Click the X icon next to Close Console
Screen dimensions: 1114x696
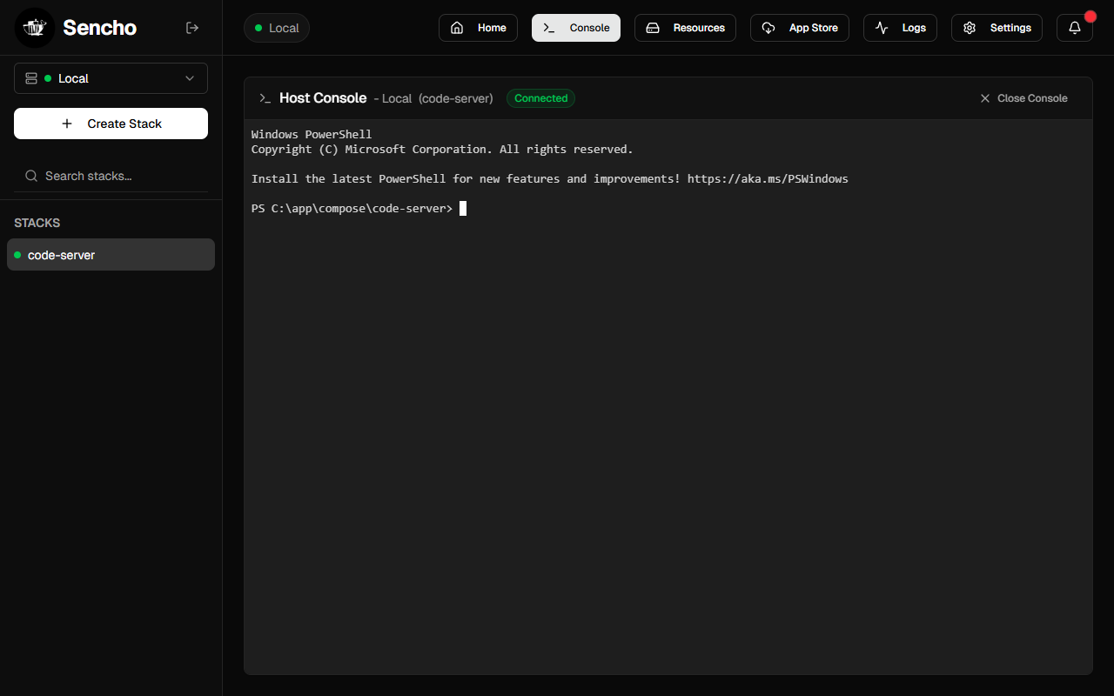[x=985, y=98]
